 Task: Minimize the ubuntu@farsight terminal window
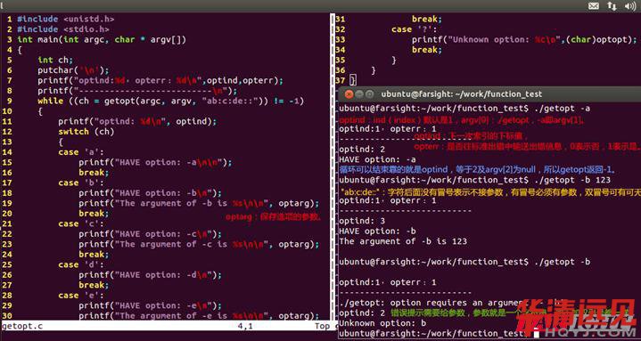pyautogui.click(x=359, y=94)
